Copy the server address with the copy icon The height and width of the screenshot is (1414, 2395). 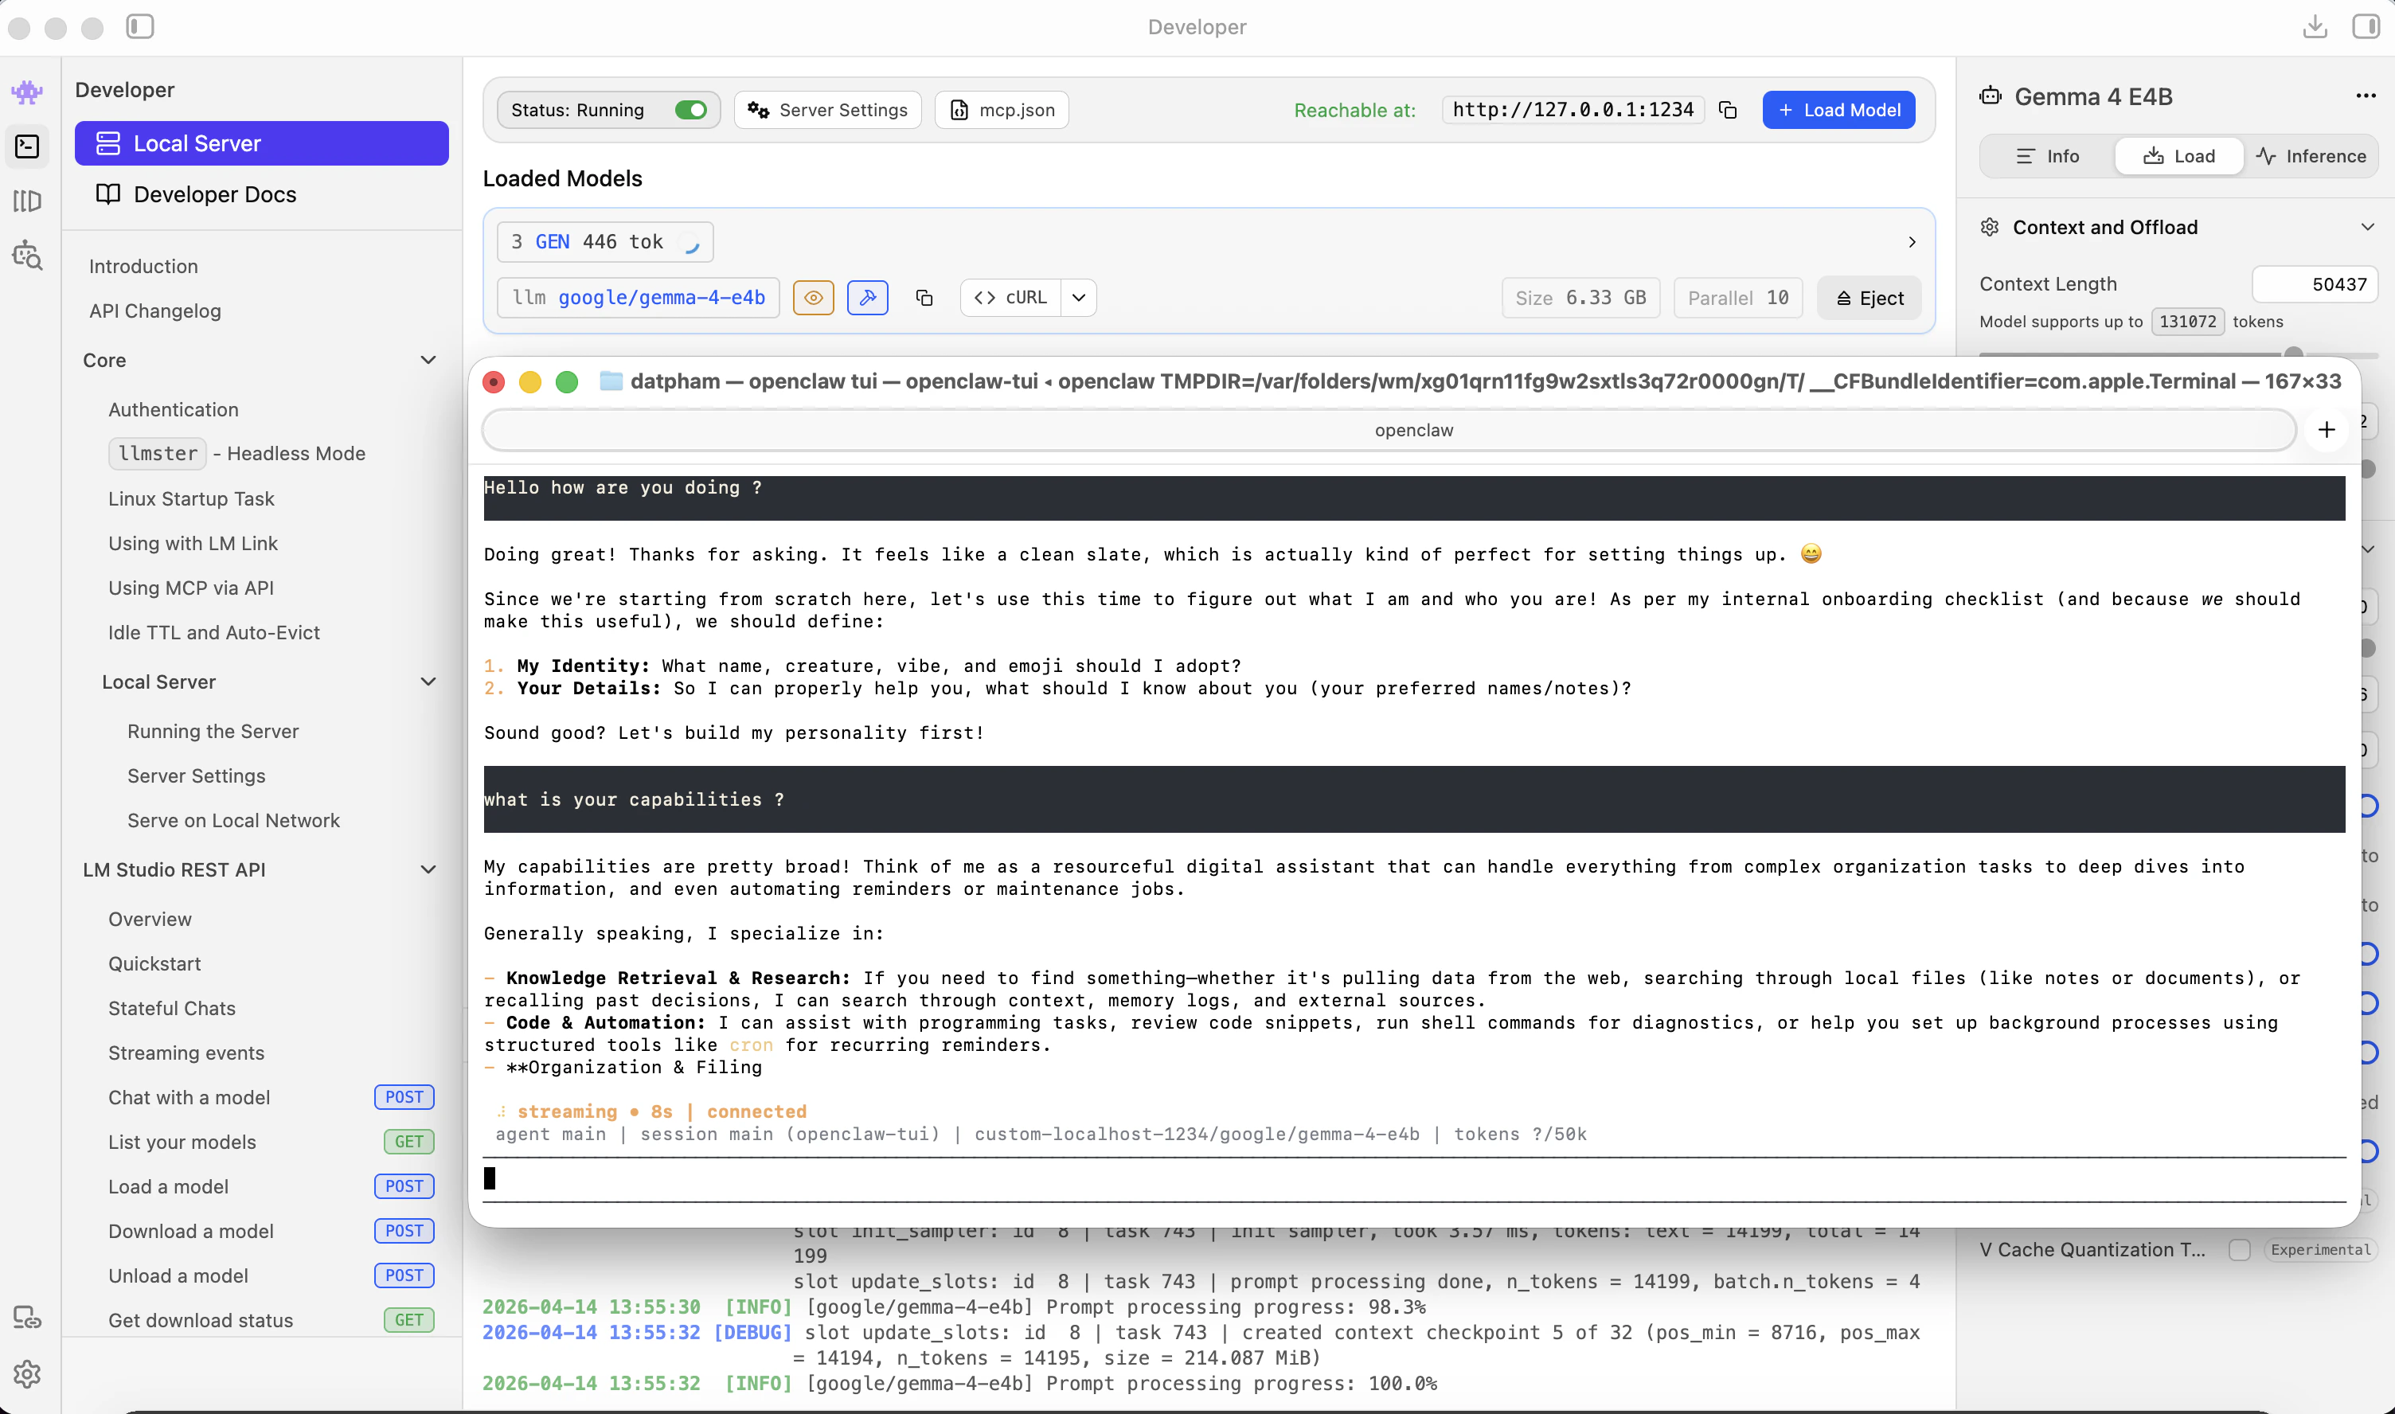(x=1728, y=110)
